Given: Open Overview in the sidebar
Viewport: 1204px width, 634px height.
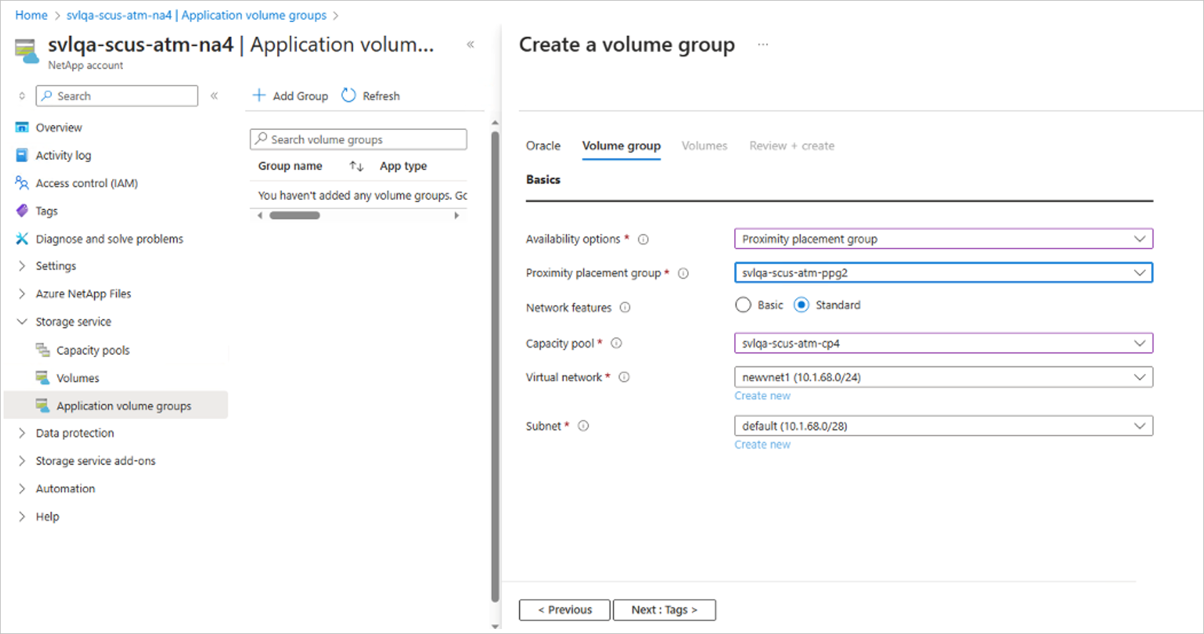Looking at the screenshot, I should click(x=59, y=127).
